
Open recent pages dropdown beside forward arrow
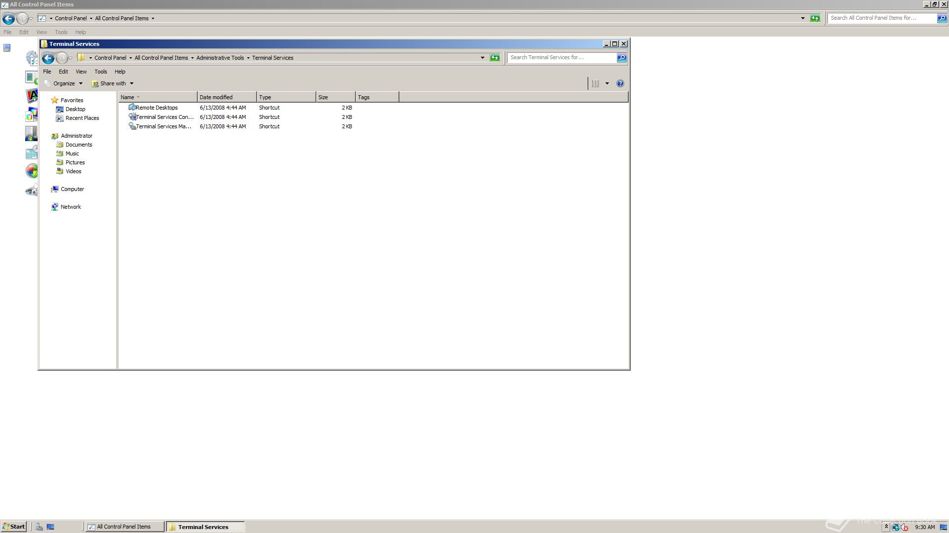tap(71, 58)
